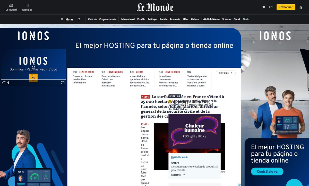
Task: Click the IONOS top banner hosting text
Action: [x=154, y=46]
